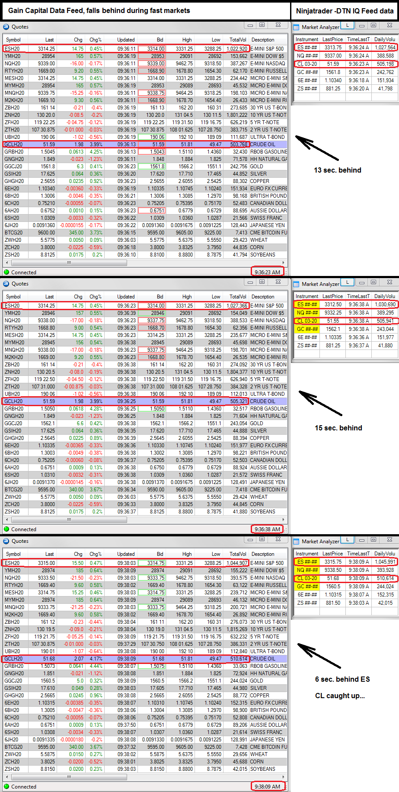Select BTCG20 last price 9600.00
Image resolution: width=399 pixels, height=792 pixels.
coord(42,233)
